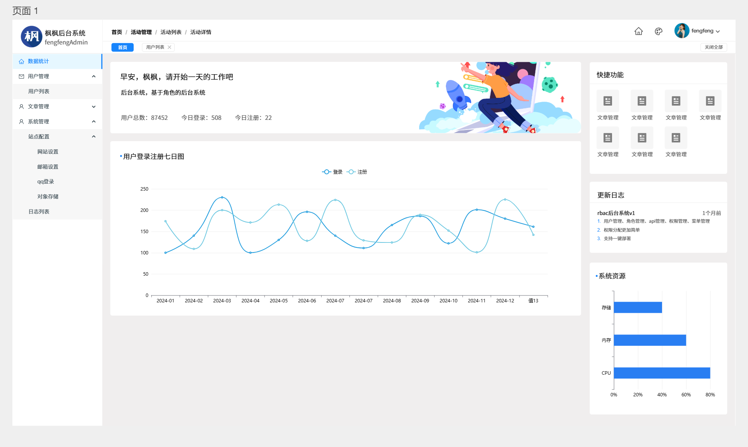This screenshot has width=748, height=447.
Task: Open the theme palette icon
Action: point(659,31)
